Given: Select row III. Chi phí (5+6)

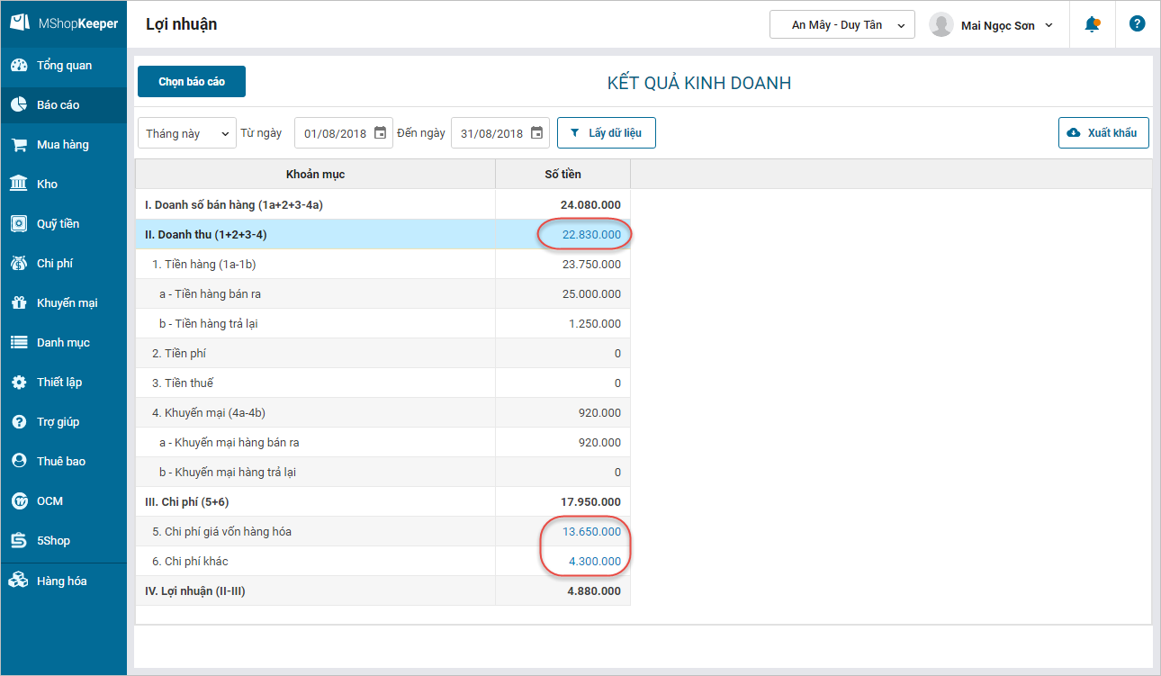Looking at the screenshot, I should tap(383, 502).
